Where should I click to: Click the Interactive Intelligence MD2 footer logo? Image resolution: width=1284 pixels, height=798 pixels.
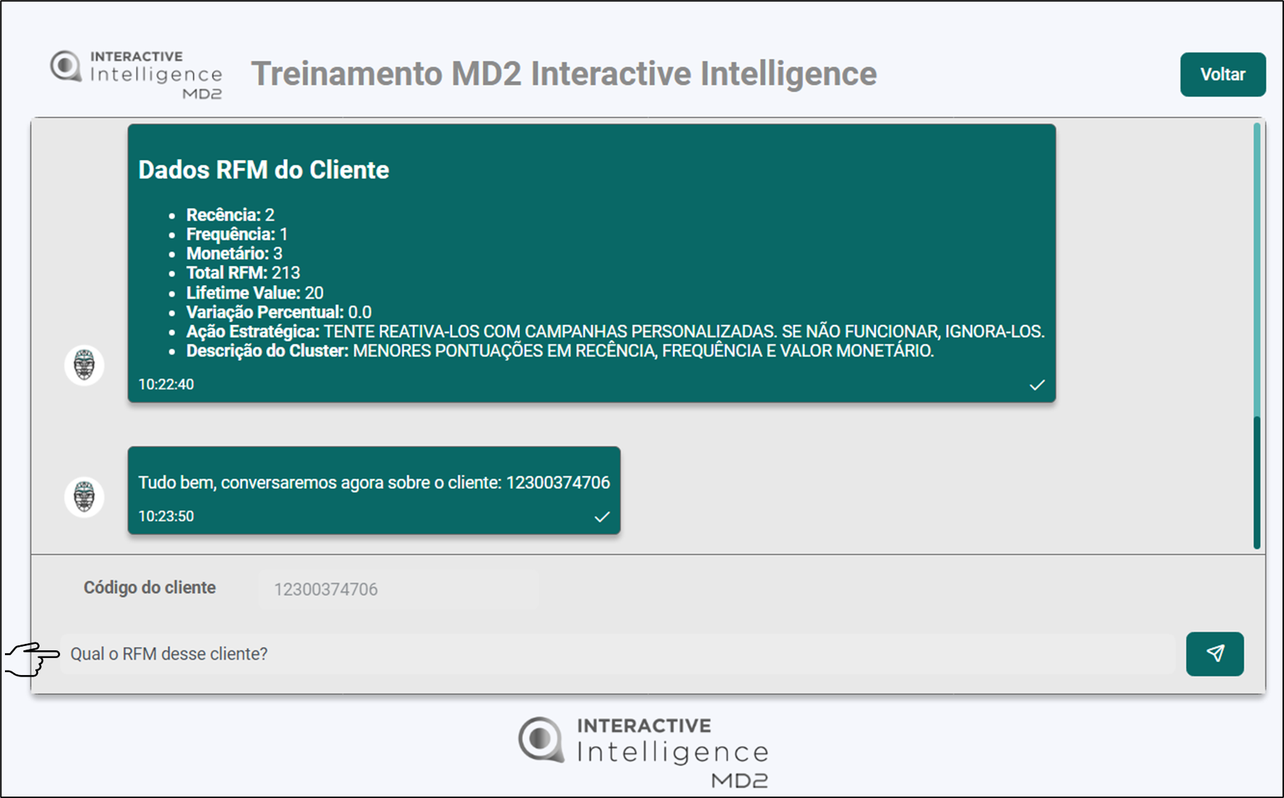[643, 752]
